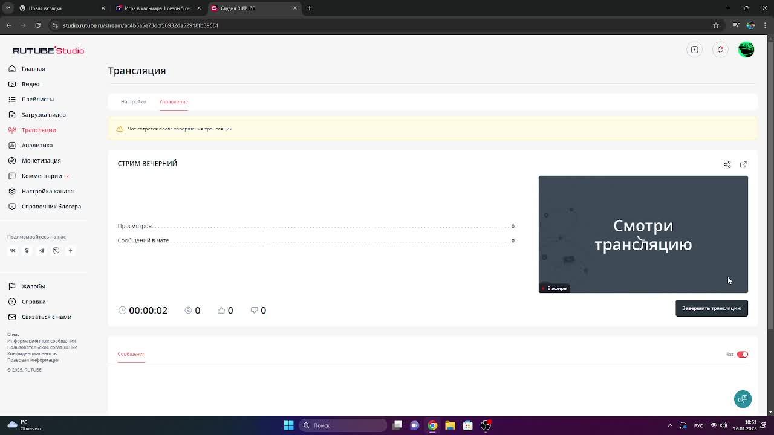774x435 pixels.
Task: Open the File Explorer taskbar icon
Action: click(x=450, y=425)
